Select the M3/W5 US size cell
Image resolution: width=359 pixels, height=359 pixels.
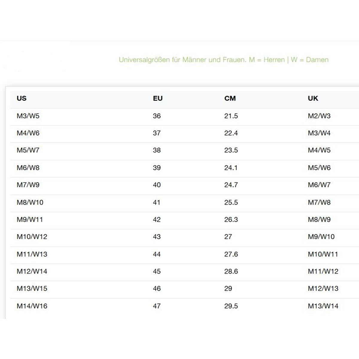28,116
